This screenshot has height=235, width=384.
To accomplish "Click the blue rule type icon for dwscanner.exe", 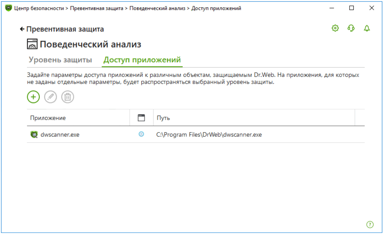I will coord(141,134).
